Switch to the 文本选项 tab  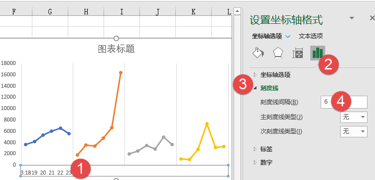click(311, 36)
